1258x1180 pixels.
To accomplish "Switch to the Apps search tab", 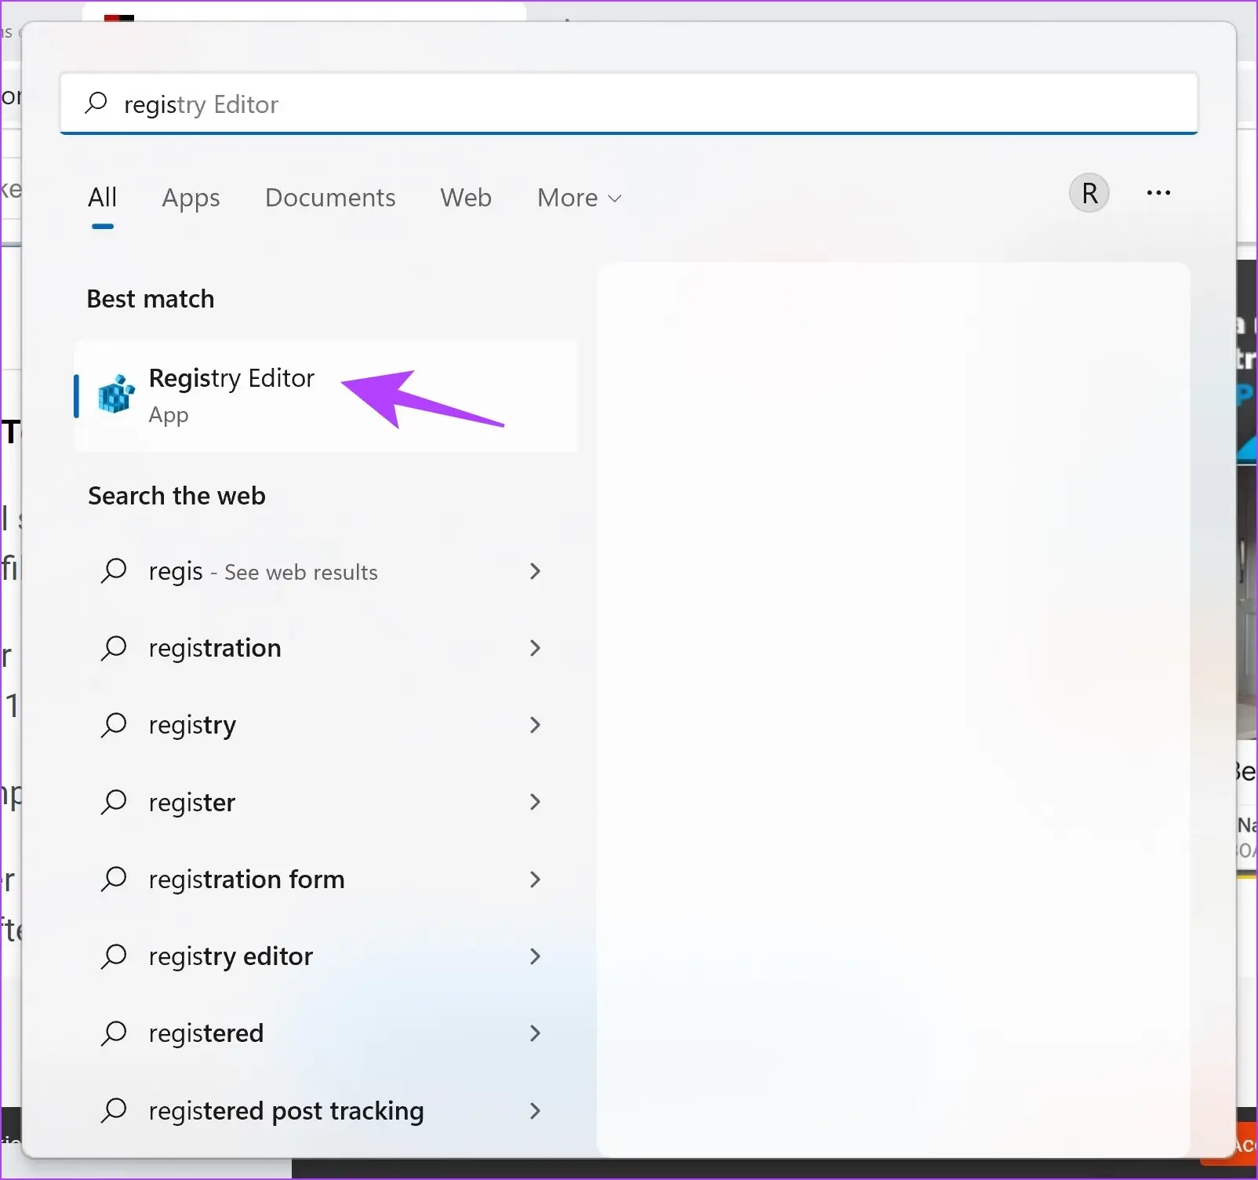I will [191, 198].
